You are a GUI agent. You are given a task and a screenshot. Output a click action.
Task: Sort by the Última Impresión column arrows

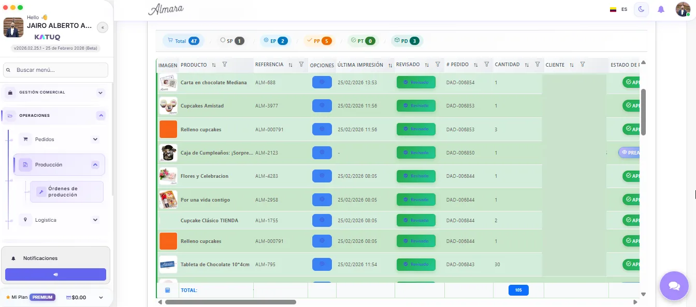pos(389,65)
